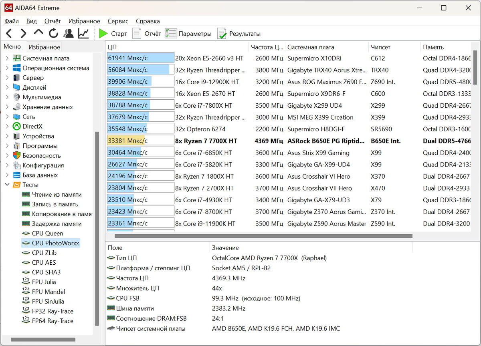Screen dimensions: 481x346
Task: Select the DirectX Xbox icon
Action: [x=16, y=126]
